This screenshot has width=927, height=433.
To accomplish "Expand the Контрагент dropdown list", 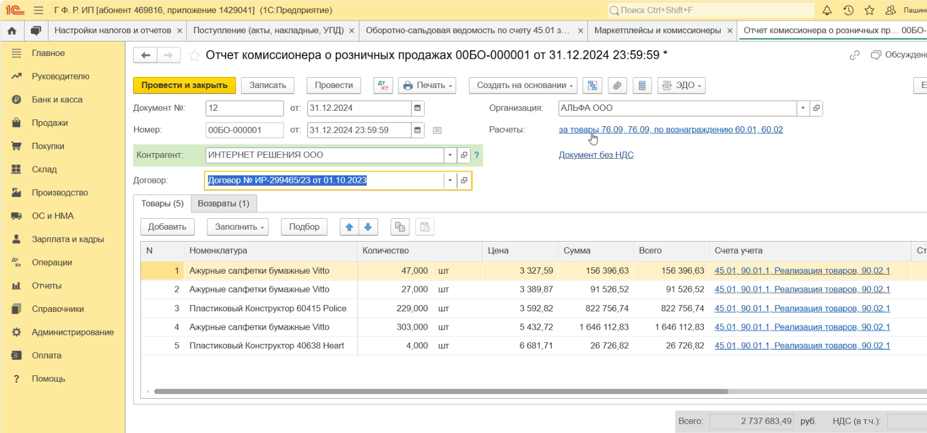I will pyautogui.click(x=450, y=155).
